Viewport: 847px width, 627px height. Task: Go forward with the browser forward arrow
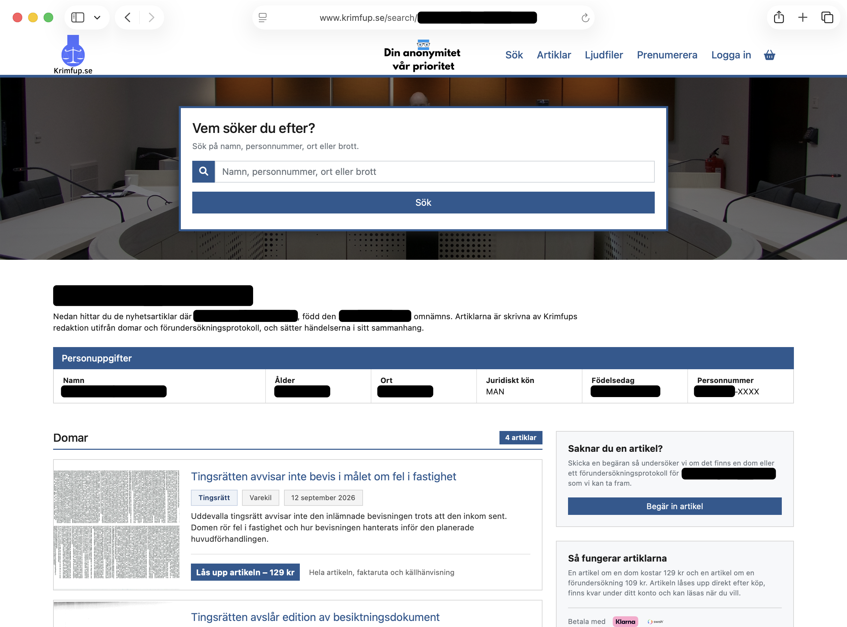coord(151,17)
